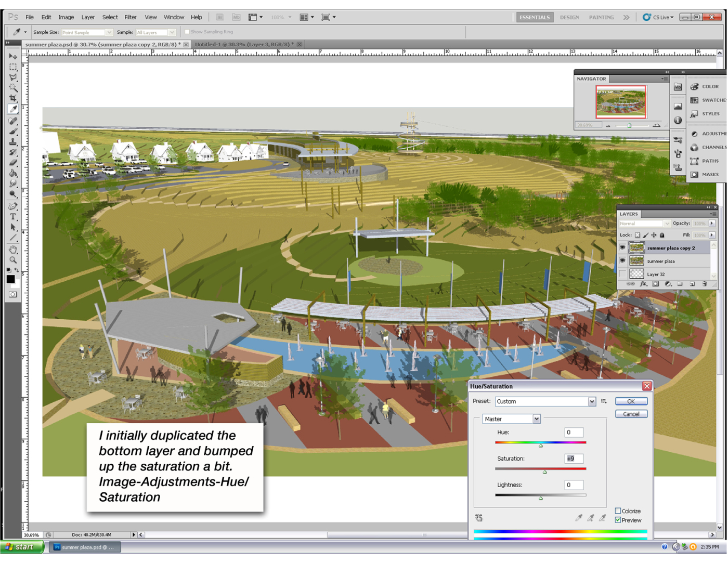Select the Horizontal Type tool
This screenshot has width=728, height=562.
click(13, 217)
